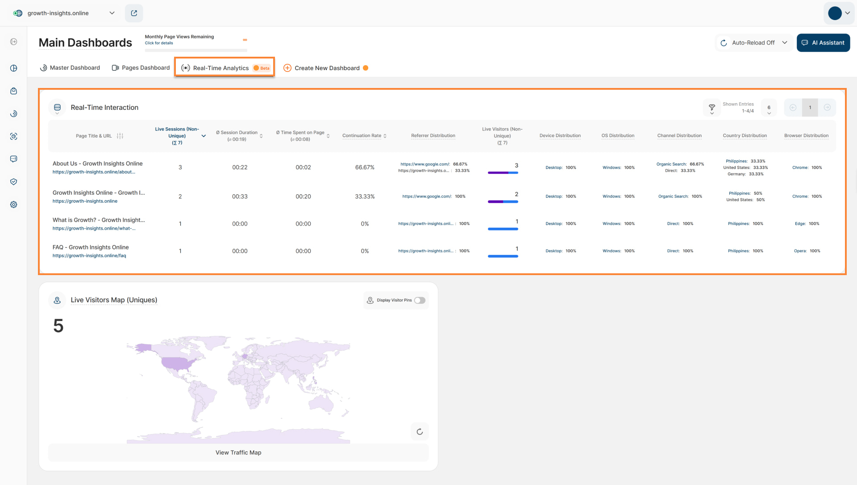Click the sidebar expand arrow icon
Image resolution: width=857 pixels, height=485 pixels.
14,42
